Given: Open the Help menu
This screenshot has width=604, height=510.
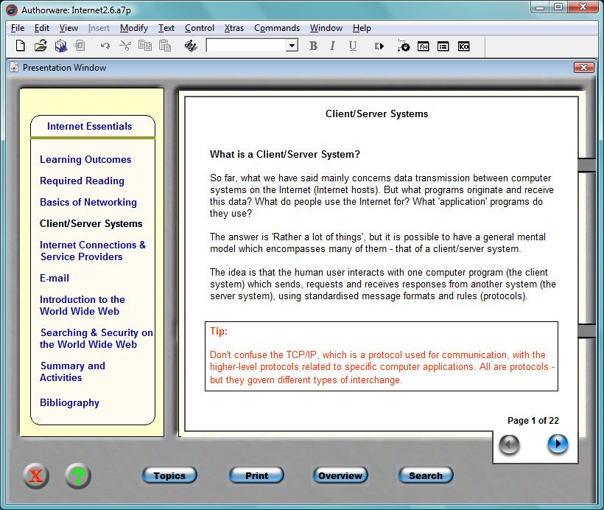Looking at the screenshot, I should pyautogui.click(x=362, y=28).
